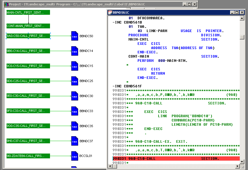Screen dimensions: 248x170
Task: Click the BBND561C source window title icon
Action: pos(110,12)
